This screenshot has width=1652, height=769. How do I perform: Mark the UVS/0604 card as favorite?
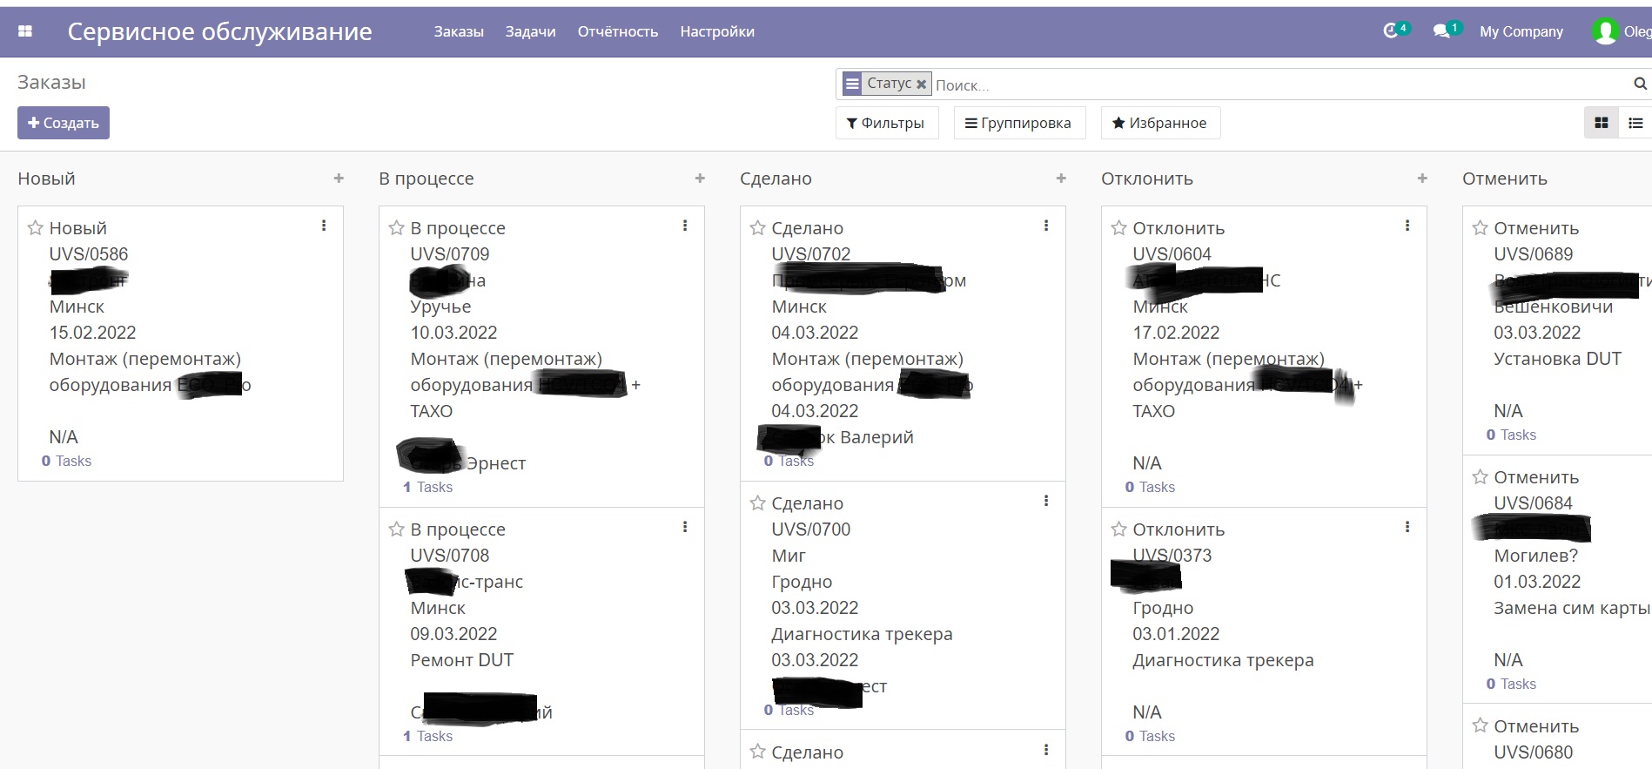1119,228
